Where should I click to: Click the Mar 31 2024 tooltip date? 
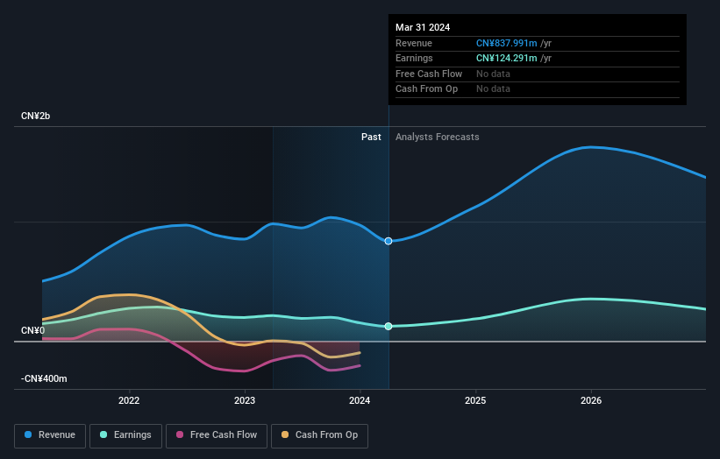coord(423,27)
